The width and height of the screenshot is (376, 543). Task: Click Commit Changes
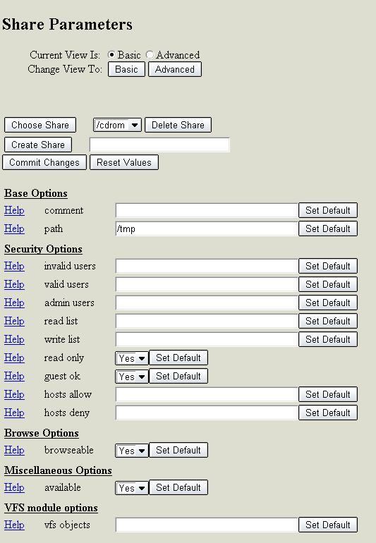click(44, 162)
